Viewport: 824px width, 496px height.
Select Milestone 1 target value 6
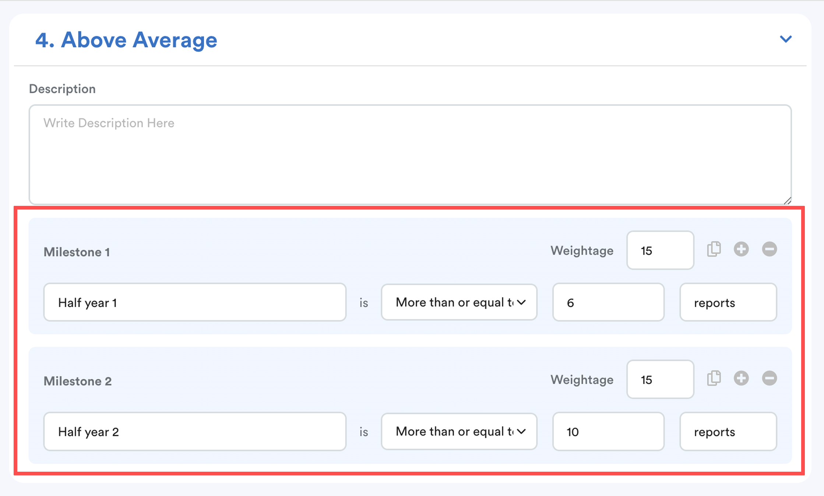tap(608, 302)
